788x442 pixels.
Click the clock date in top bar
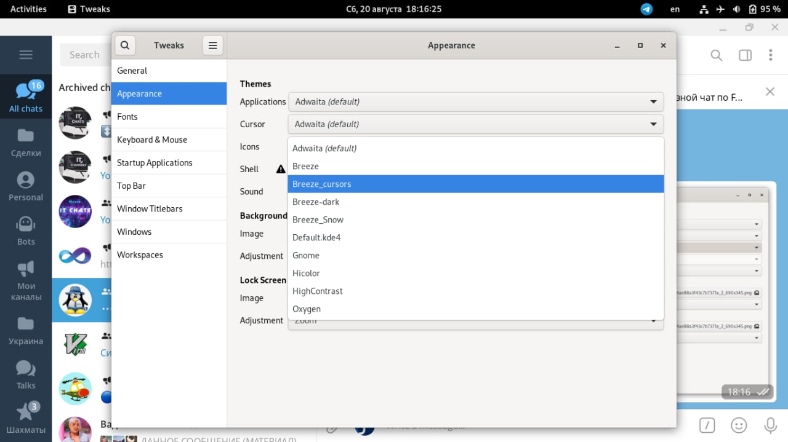[x=393, y=9]
